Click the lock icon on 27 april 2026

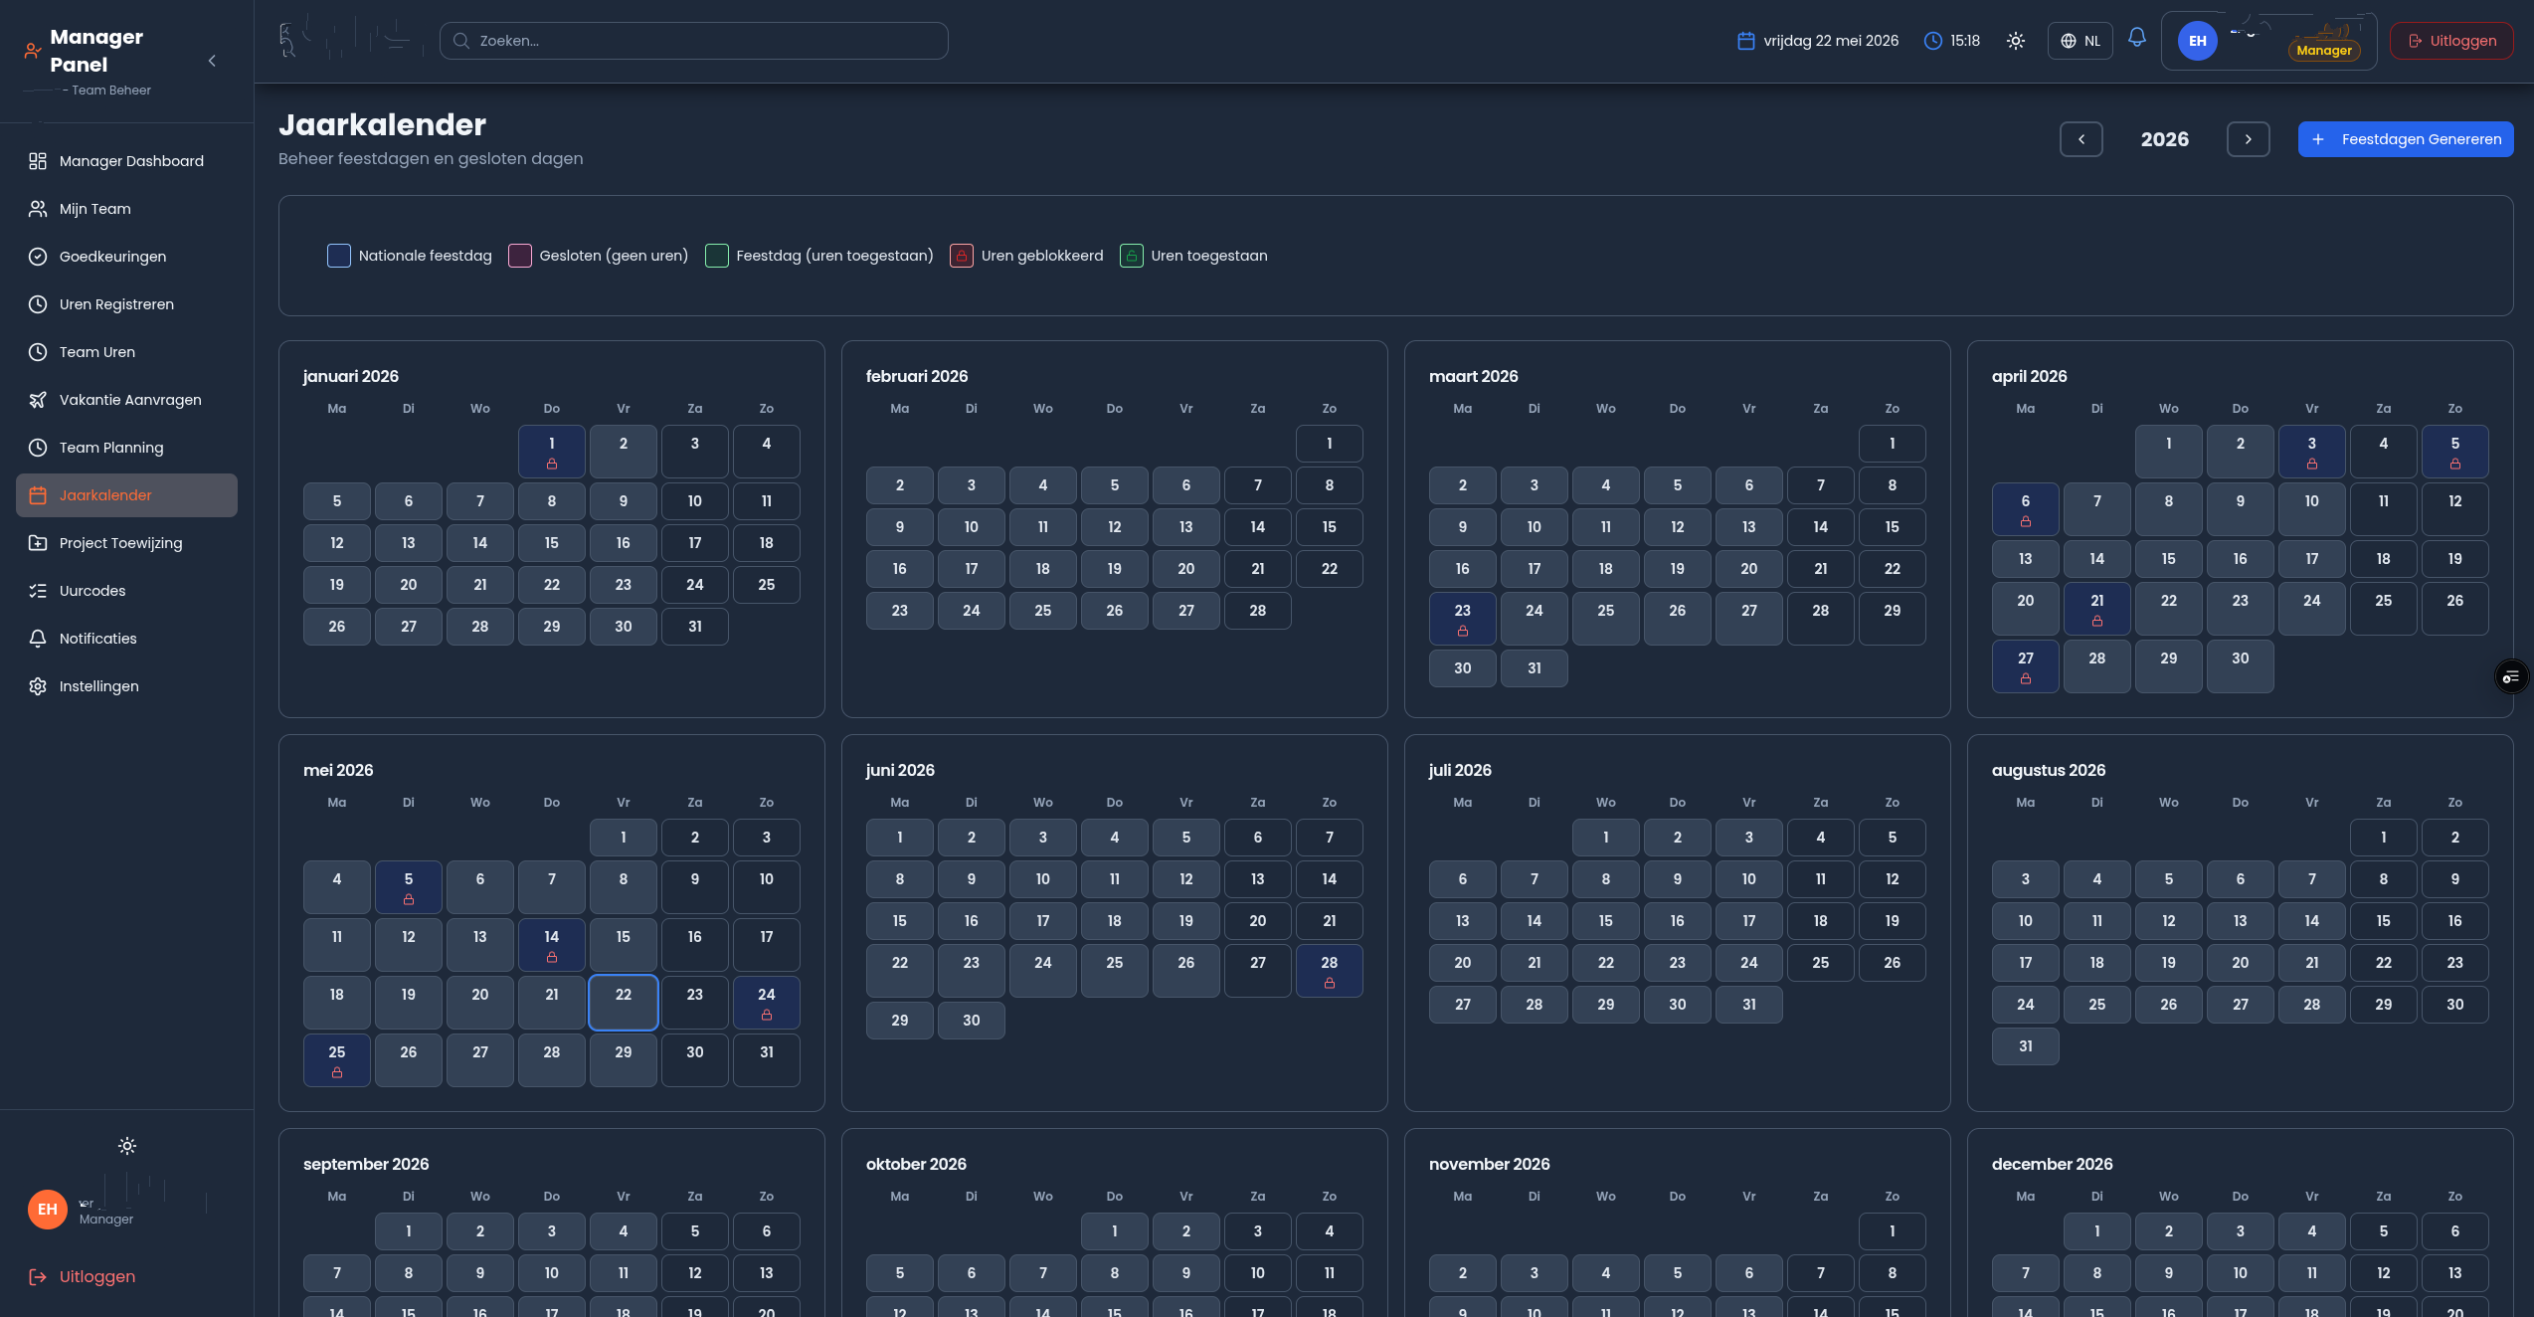[x=2026, y=679]
